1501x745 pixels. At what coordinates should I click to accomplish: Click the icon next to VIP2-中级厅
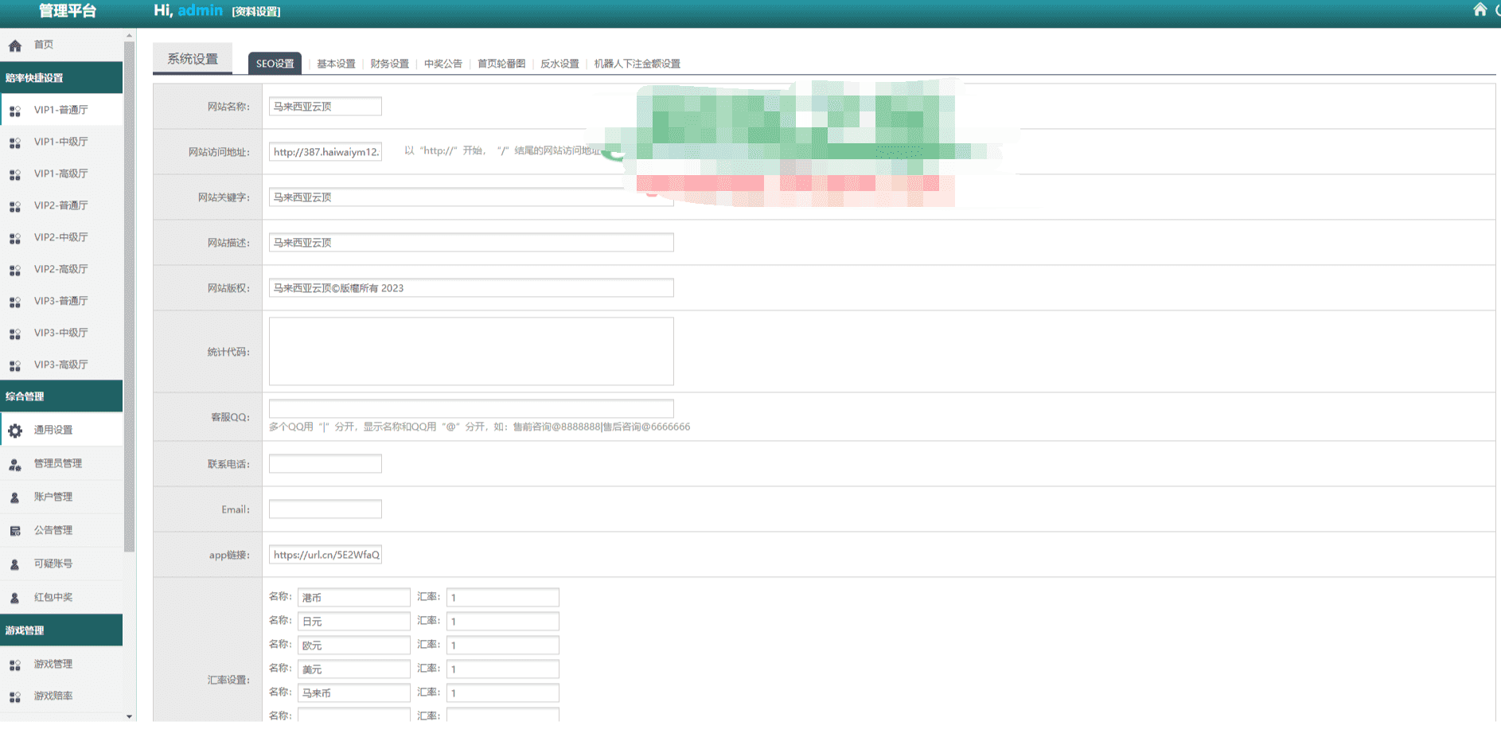point(15,238)
